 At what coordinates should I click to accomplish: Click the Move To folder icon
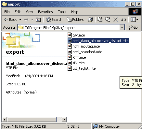(x=100, y=20)
